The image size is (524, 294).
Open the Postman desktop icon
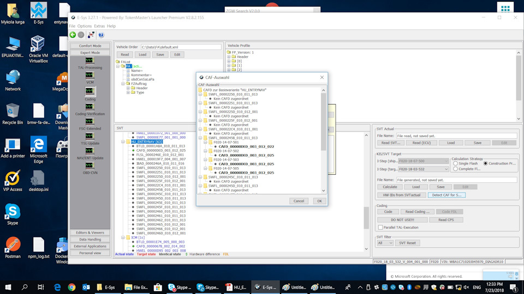[13, 248]
